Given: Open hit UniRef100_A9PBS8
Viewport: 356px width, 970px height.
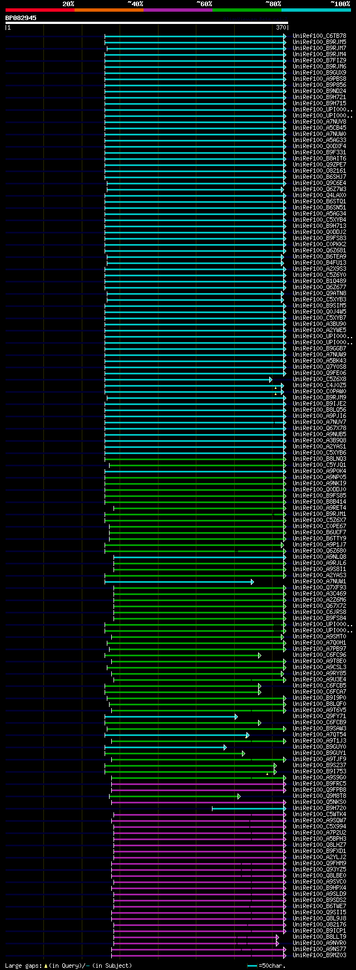Looking at the screenshot, I should (x=319, y=79).
